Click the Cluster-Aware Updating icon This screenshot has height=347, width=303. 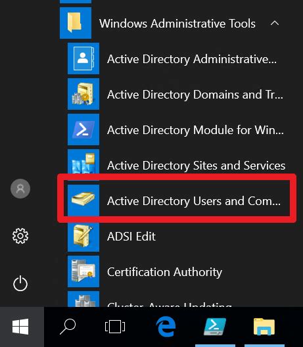click(x=83, y=299)
